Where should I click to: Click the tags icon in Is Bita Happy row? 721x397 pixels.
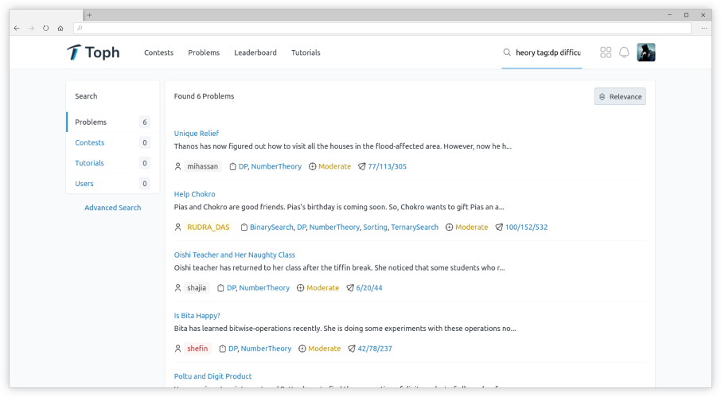(223, 348)
